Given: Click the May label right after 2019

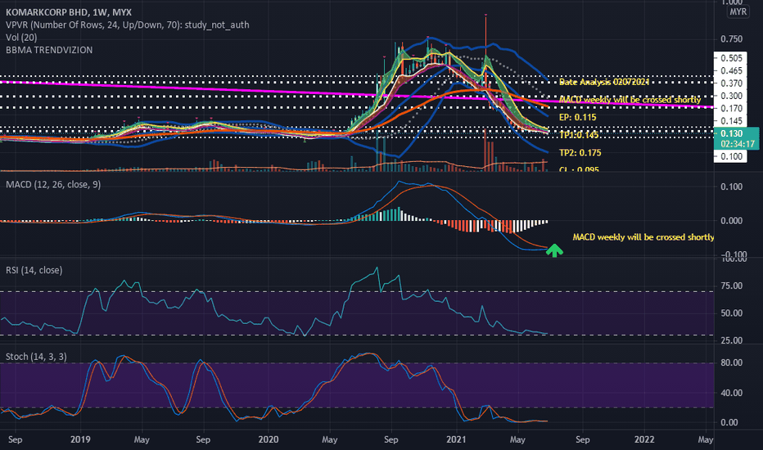Looking at the screenshot, I should point(142,440).
